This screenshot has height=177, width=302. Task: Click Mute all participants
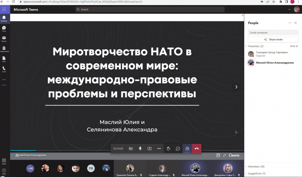pos(294,46)
